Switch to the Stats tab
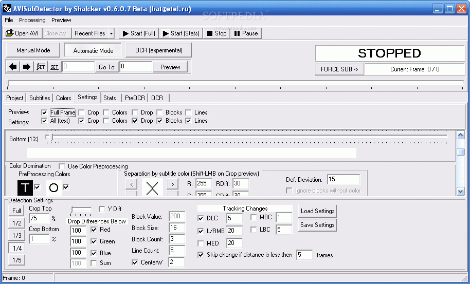The width and height of the screenshot is (470, 284). 110,98
